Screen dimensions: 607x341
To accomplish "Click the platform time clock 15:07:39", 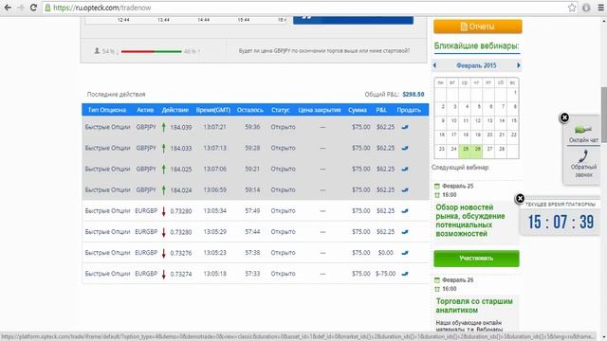I will tap(561, 222).
